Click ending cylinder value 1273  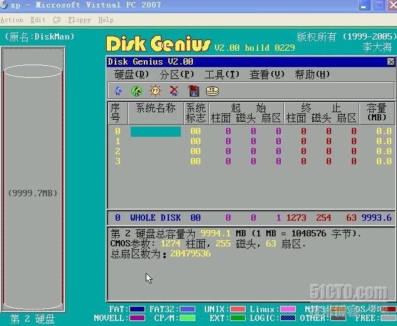296,218
